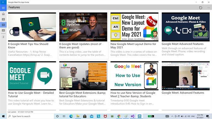This screenshot has width=212, height=119.
Task: Show hidden system tray icons chevron
Action: [172, 116]
